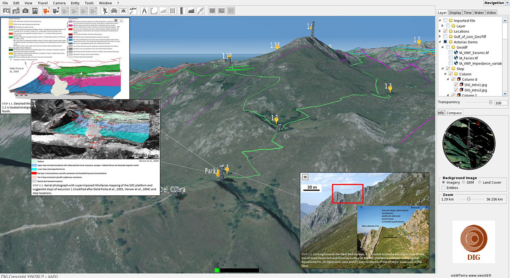Uncheck the Locations layer checkbox
Viewport: 510px width, 278px height.
(445, 31)
